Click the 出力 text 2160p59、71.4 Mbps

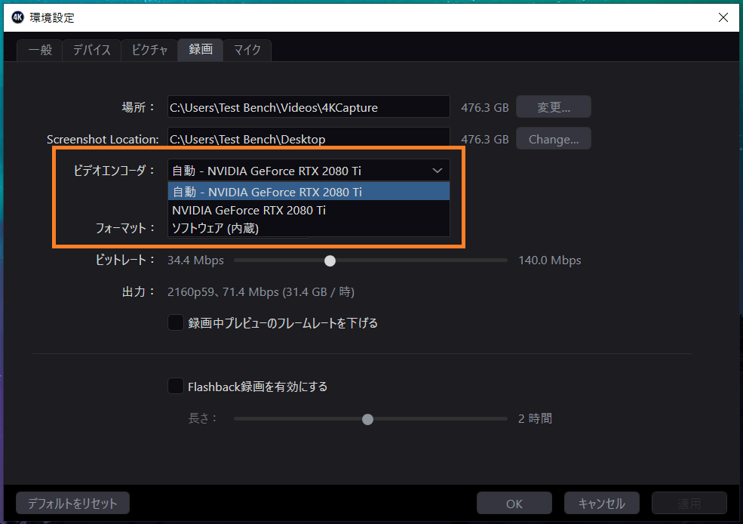[x=261, y=291]
